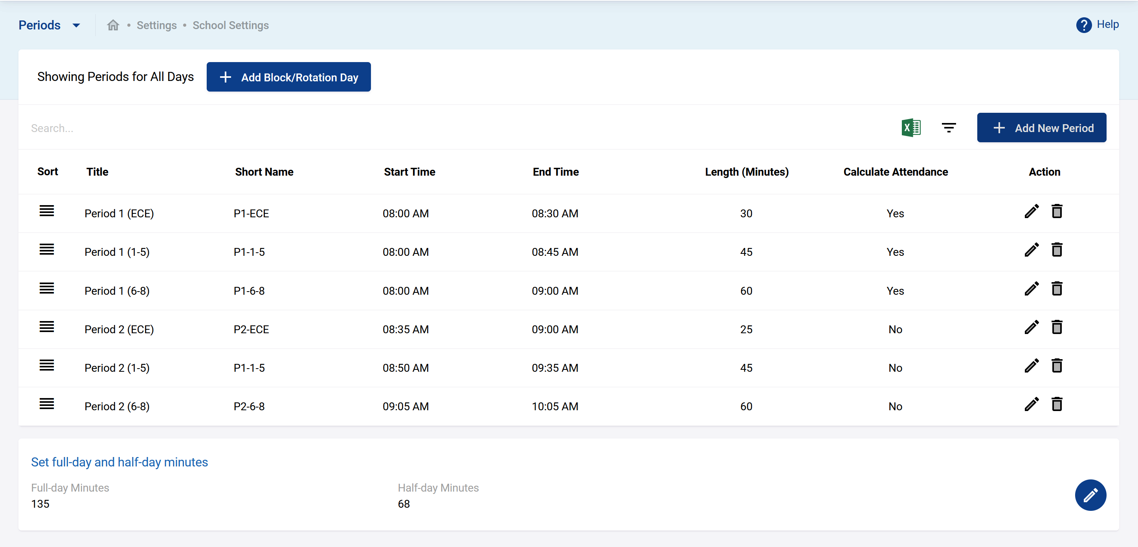This screenshot has width=1138, height=547.
Task: Edit Period 2 (6-8) row
Action: point(1031,405)
